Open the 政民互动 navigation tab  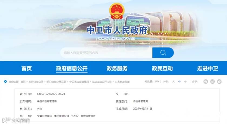[x=162, y=68]
